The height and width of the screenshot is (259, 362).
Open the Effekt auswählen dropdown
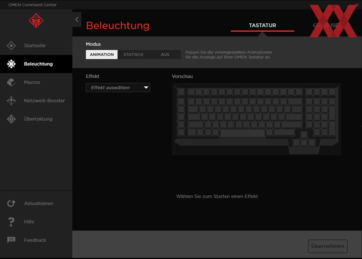(118, 87)
